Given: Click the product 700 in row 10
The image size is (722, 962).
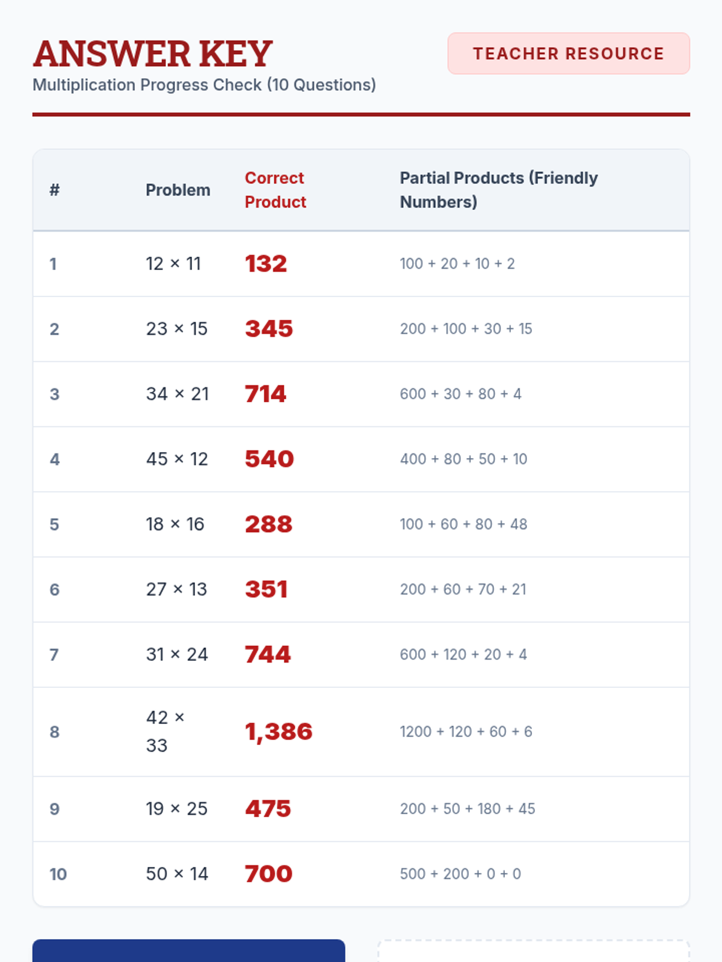Looking at the screenshot, I should click(x=268, y=874).
